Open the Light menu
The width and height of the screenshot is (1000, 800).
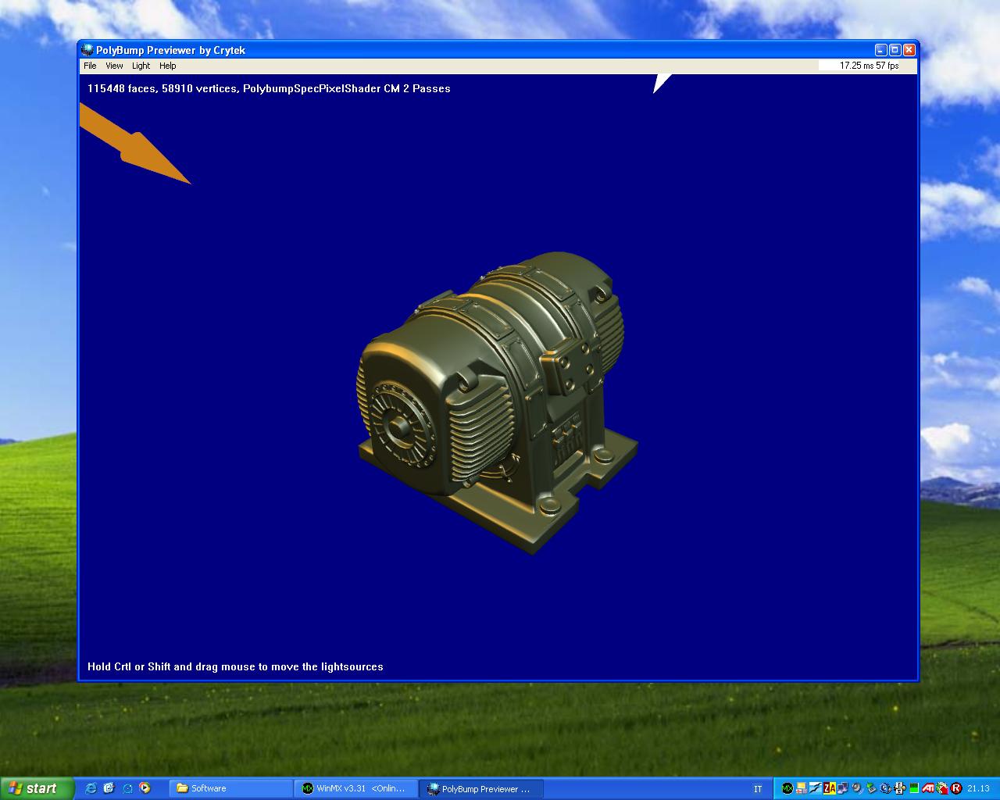(x=141, y=66)
